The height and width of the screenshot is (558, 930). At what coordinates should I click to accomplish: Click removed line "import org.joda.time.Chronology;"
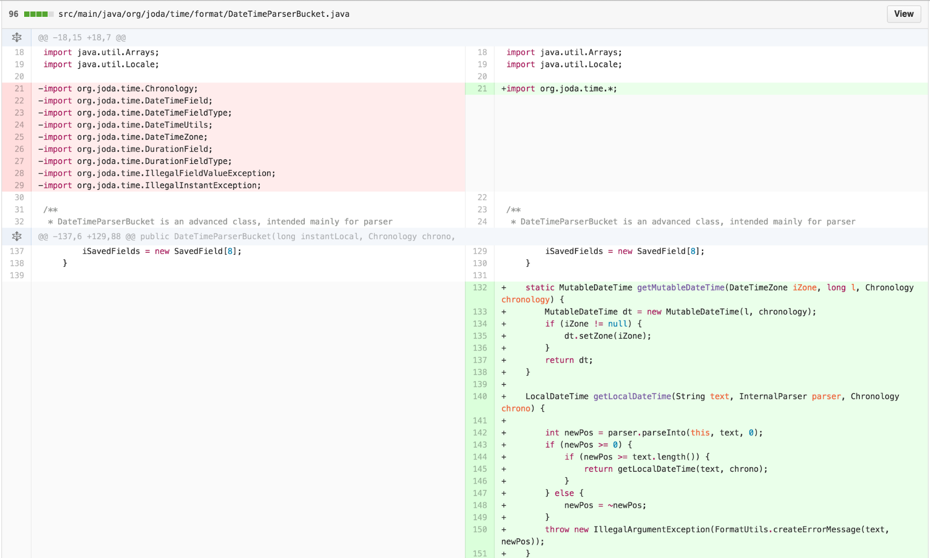[x=118, y=88]
